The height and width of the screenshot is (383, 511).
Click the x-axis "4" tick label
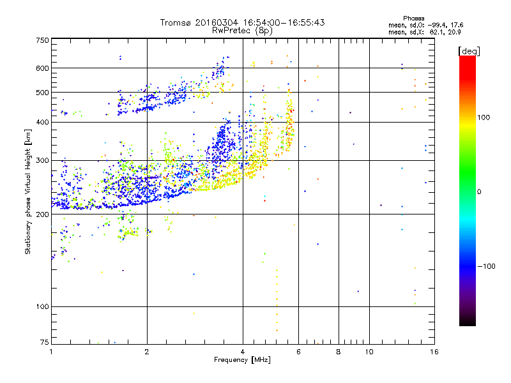click(x=243, y=352)
